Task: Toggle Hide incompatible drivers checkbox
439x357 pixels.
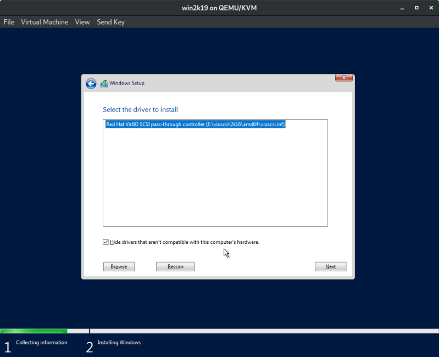Action: coord(105,242)
